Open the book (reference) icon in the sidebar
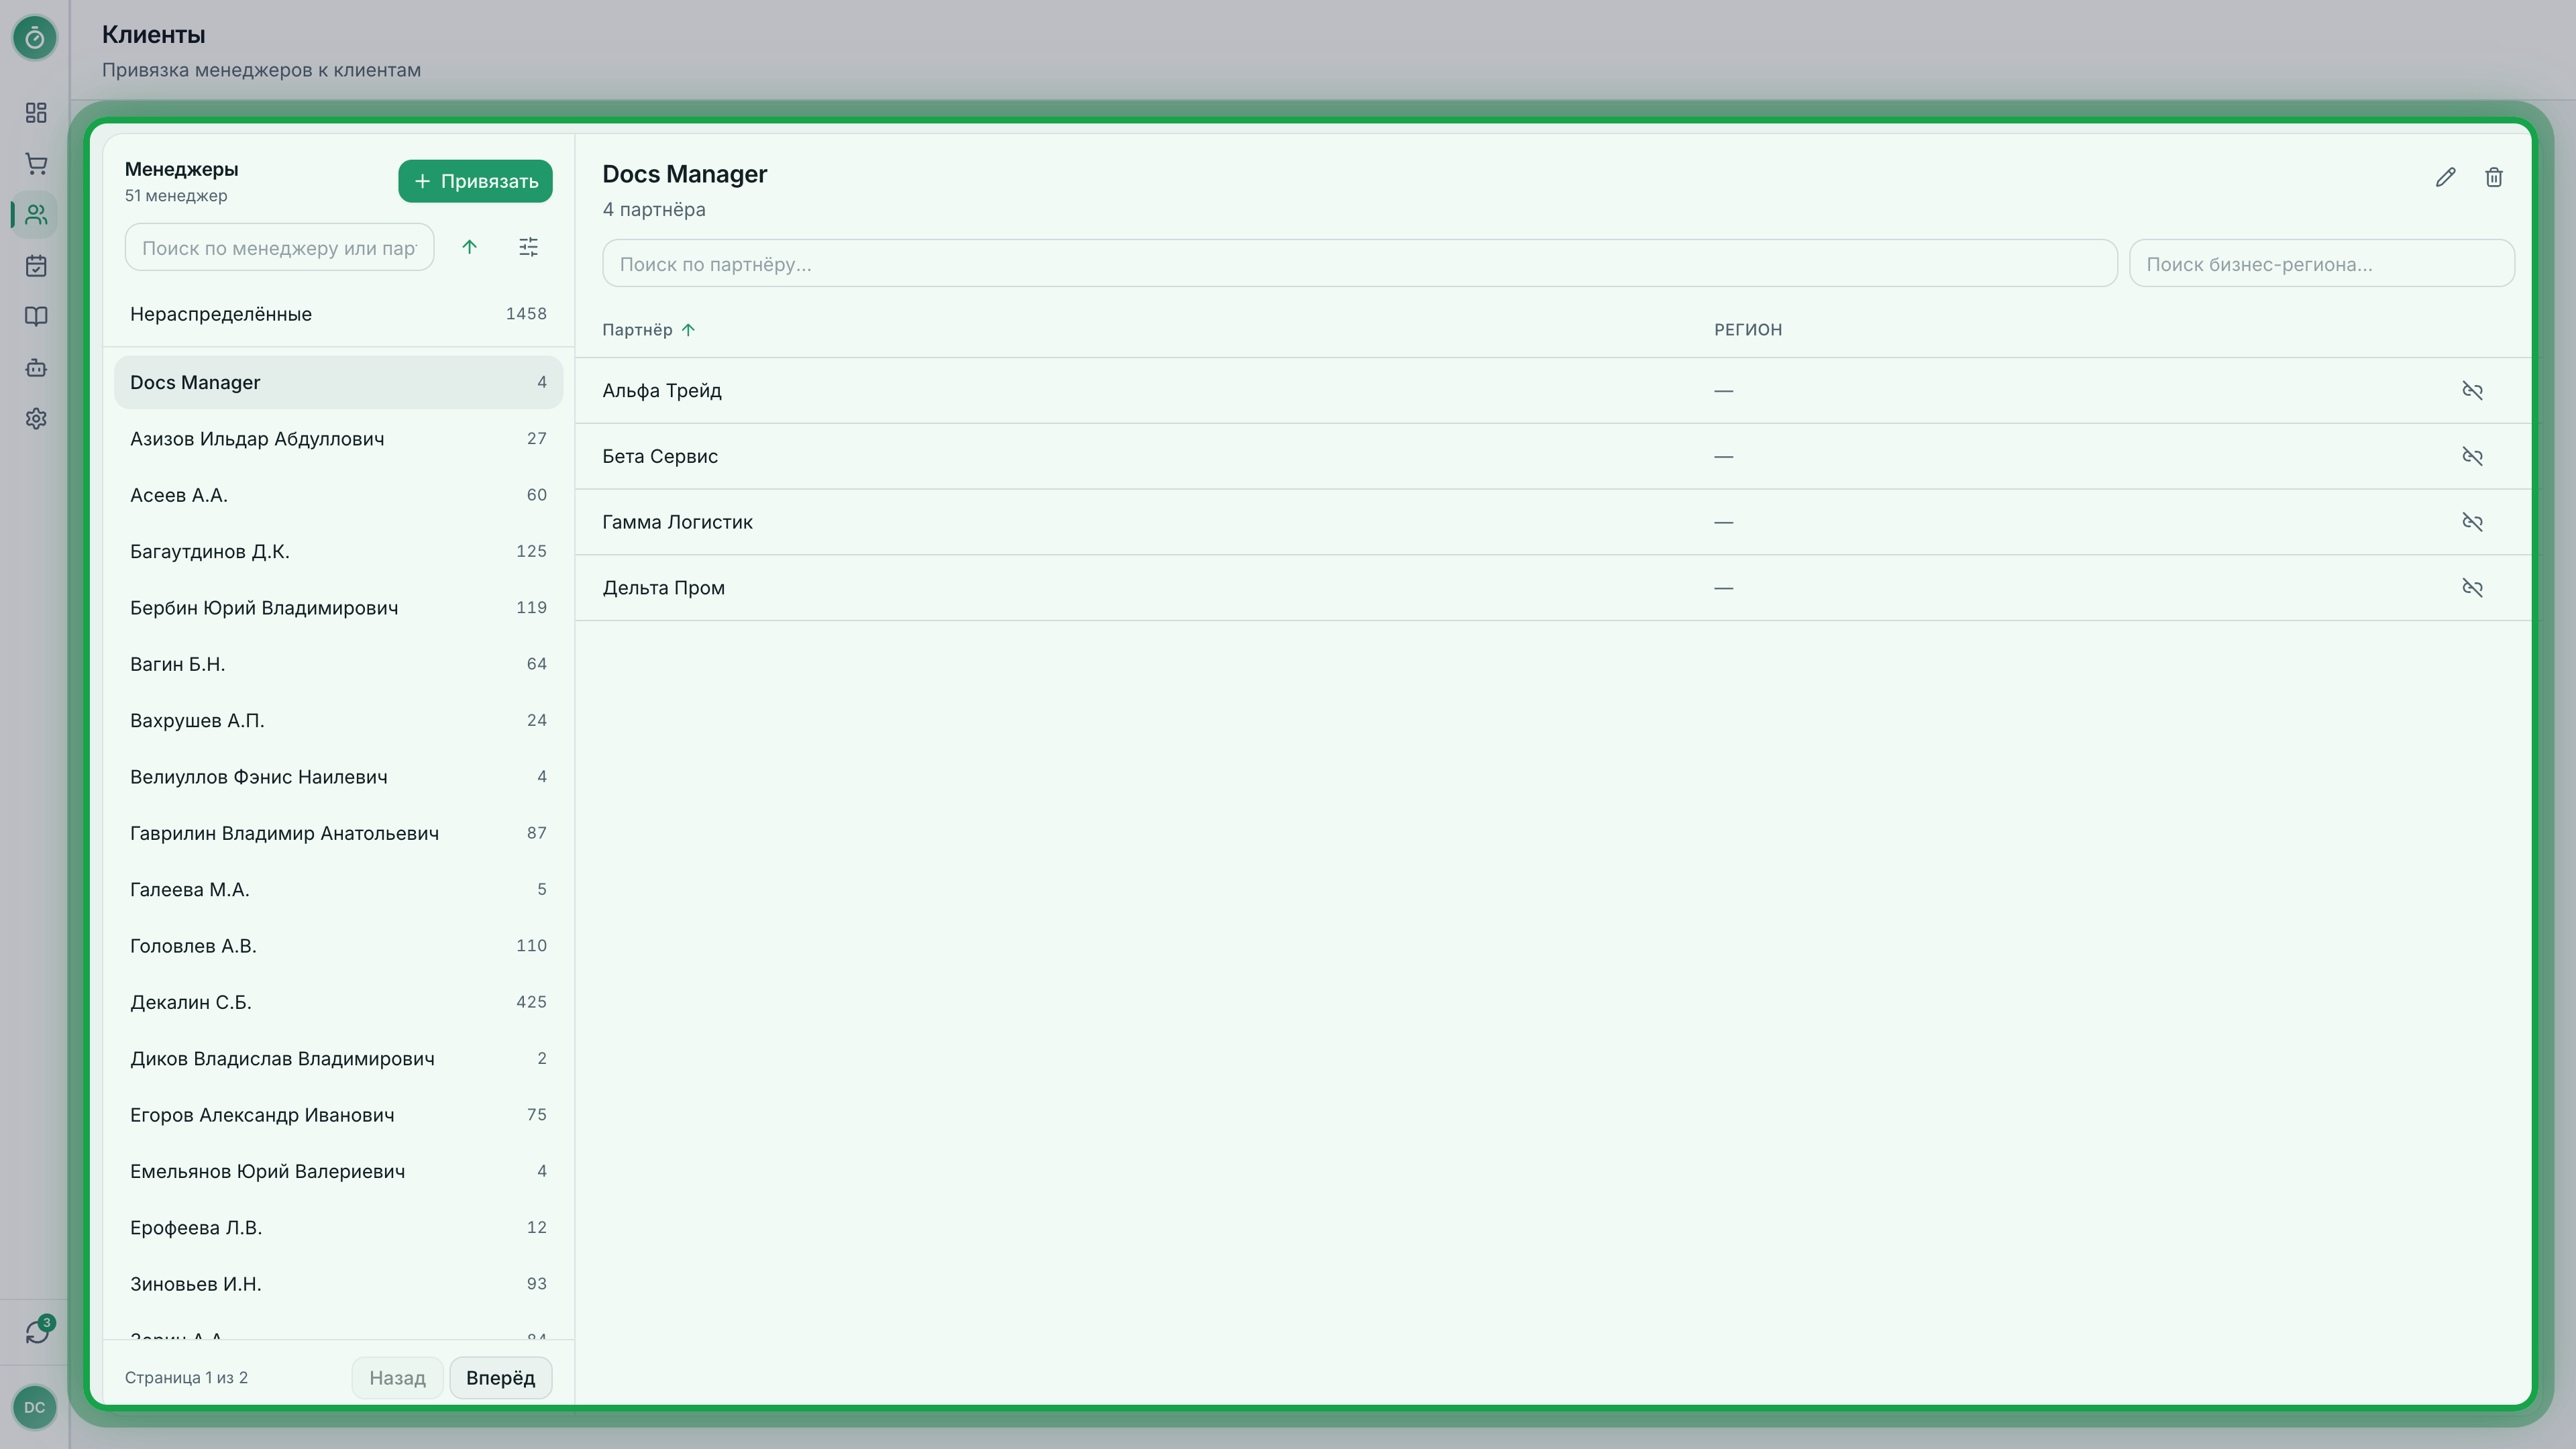This screenshot has width=2576, height=1449. click(36, 317)
